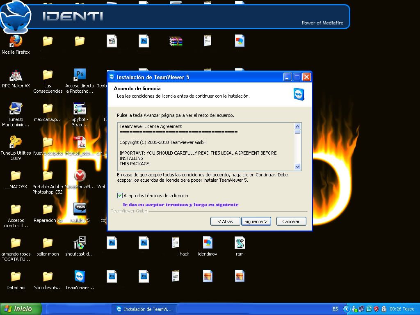Click the padlock tray icon
420x315 pixels.
pyautogui.click(x=383, y=309)
